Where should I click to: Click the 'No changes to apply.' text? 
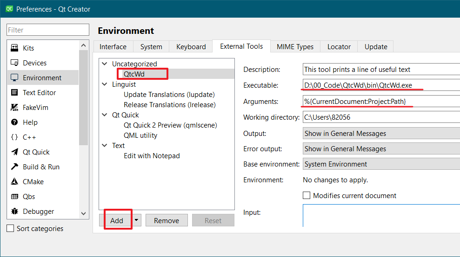(x=335, y=180)
